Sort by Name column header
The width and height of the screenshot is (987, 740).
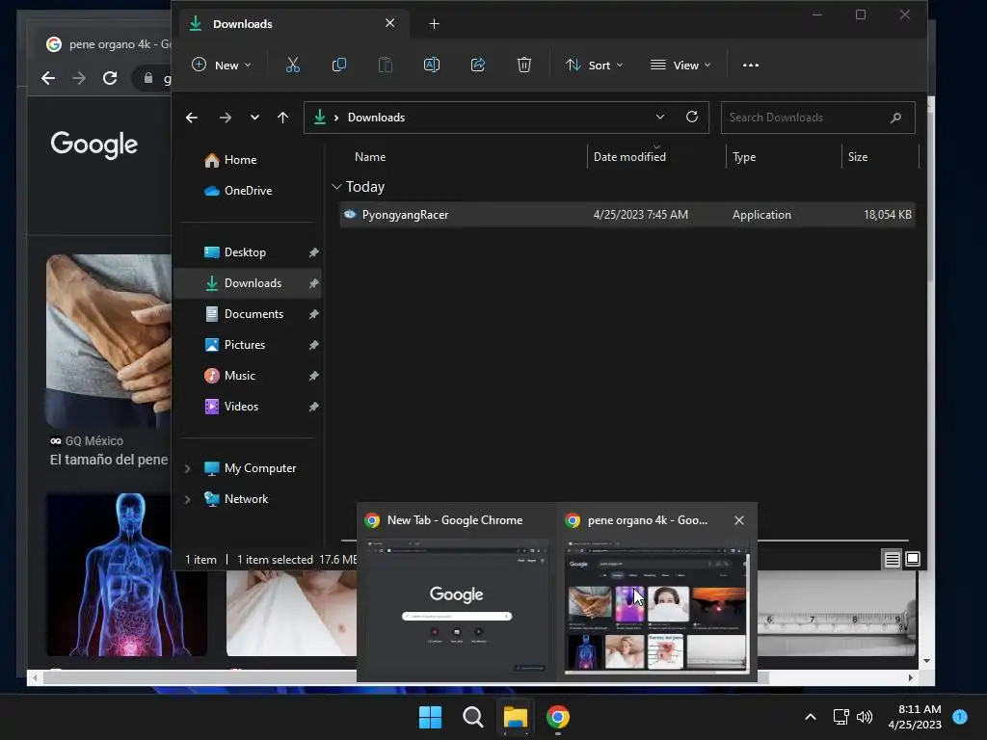tap(370, 157)
